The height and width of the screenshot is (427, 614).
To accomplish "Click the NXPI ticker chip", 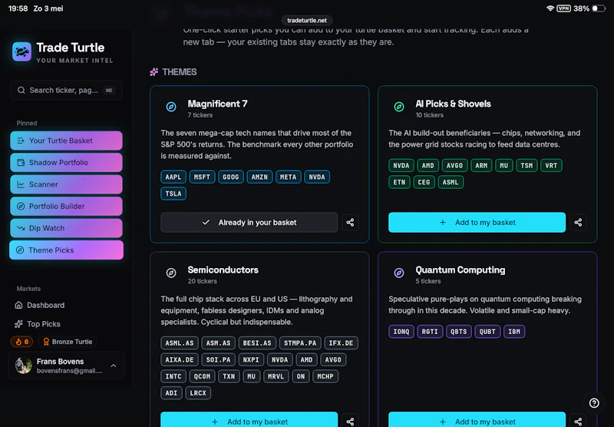I will click(x=251, y=359).
